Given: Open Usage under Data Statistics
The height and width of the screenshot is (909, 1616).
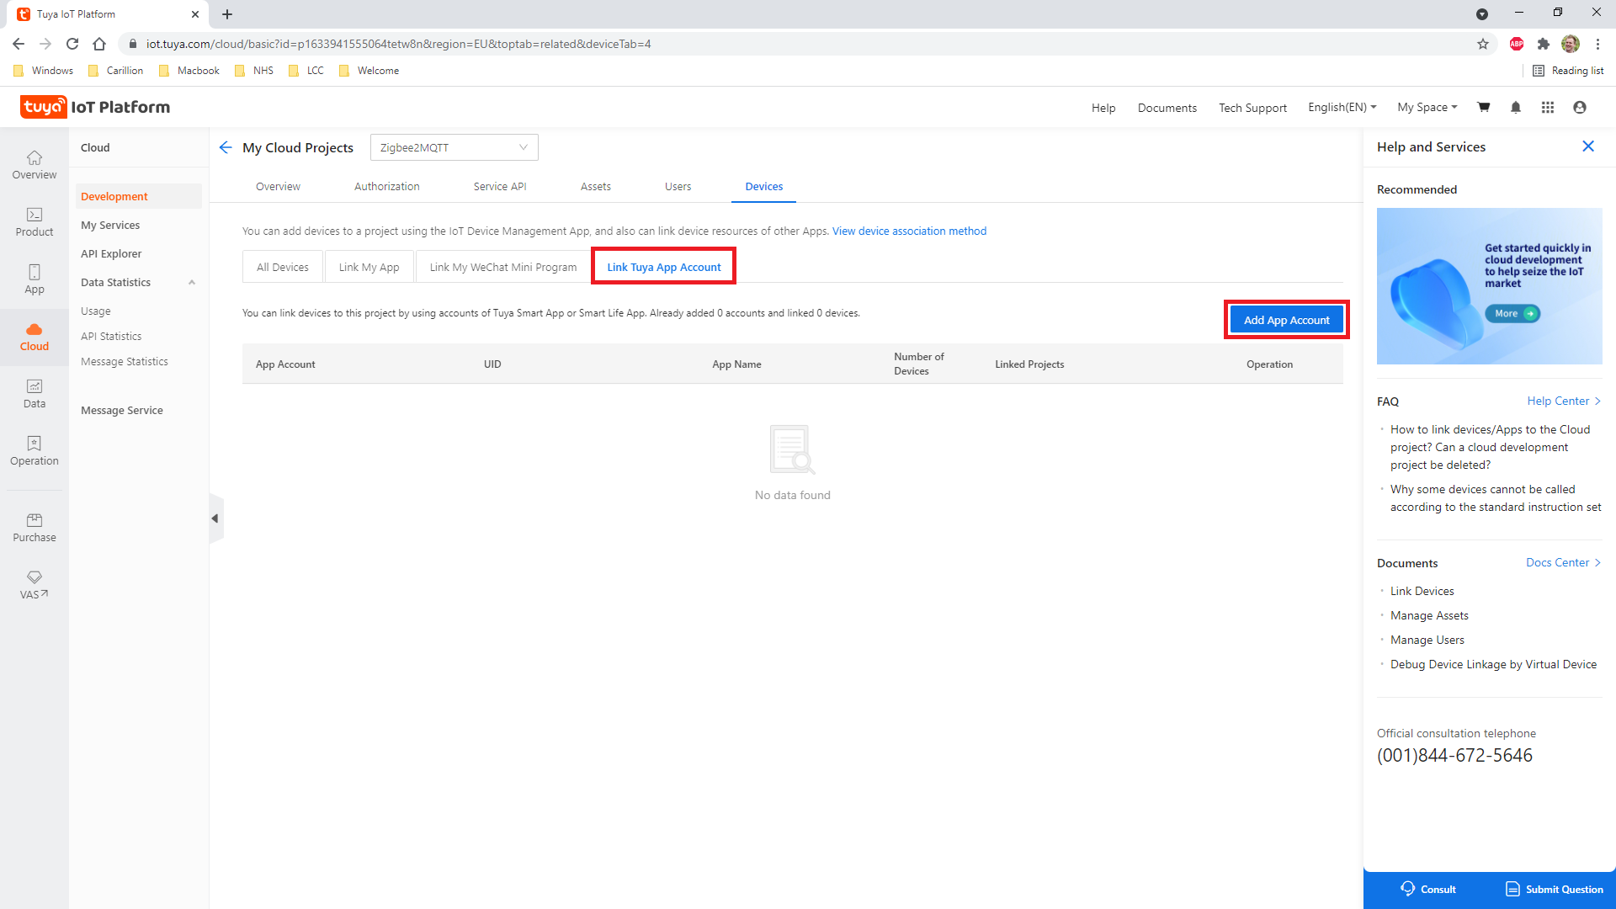Looking at the screenshot, I should [x=96, y=311].
